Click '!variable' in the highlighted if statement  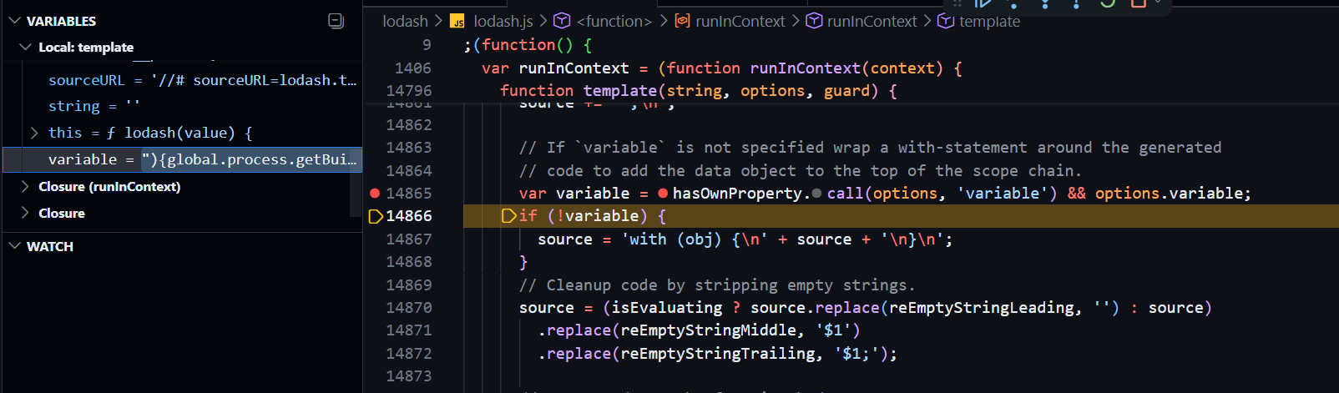[598, 216]
